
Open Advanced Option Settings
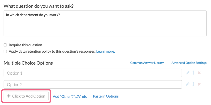coord(189,63)
